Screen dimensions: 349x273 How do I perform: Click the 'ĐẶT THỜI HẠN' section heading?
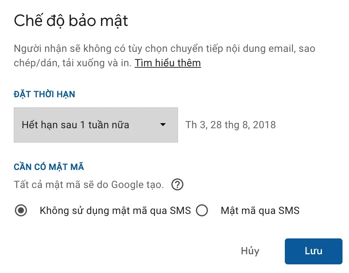click(44, 94)
